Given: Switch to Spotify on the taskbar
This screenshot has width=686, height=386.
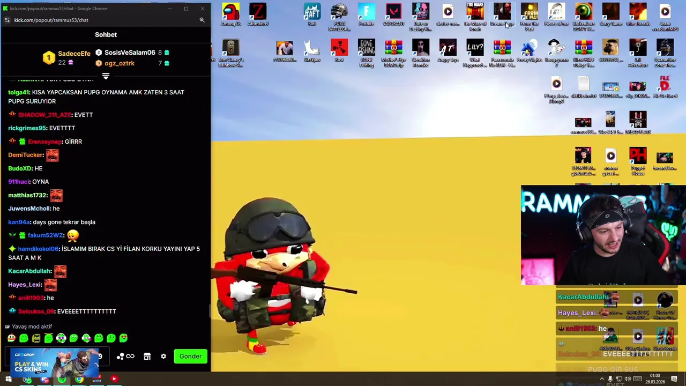Looking at the screenshot, I should (x=62, y=380).
